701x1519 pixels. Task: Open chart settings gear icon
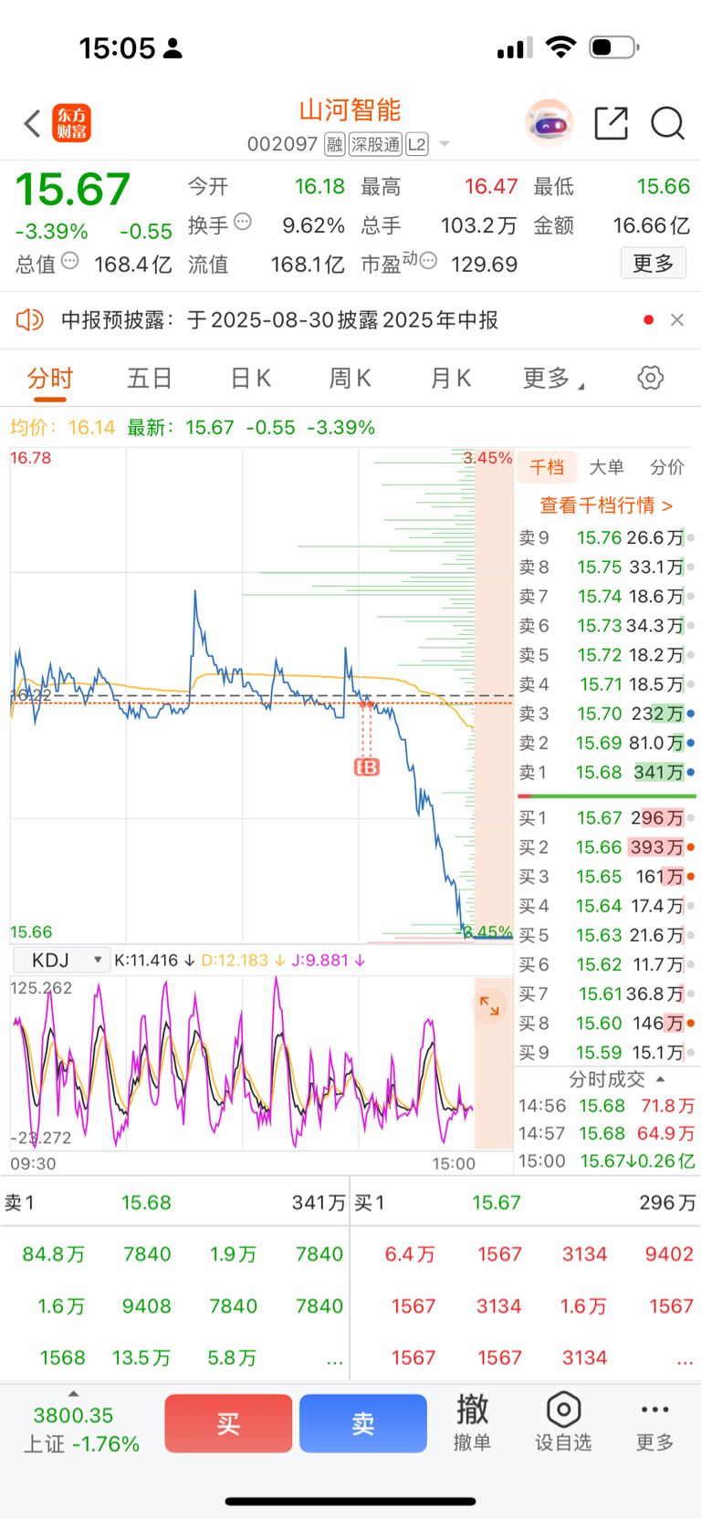651,378
